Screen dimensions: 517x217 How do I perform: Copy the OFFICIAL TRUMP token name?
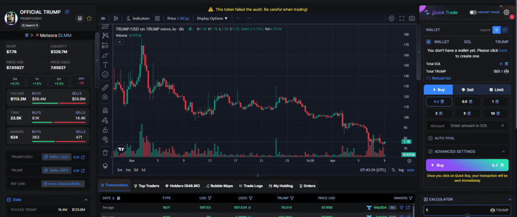click(67, 12)
